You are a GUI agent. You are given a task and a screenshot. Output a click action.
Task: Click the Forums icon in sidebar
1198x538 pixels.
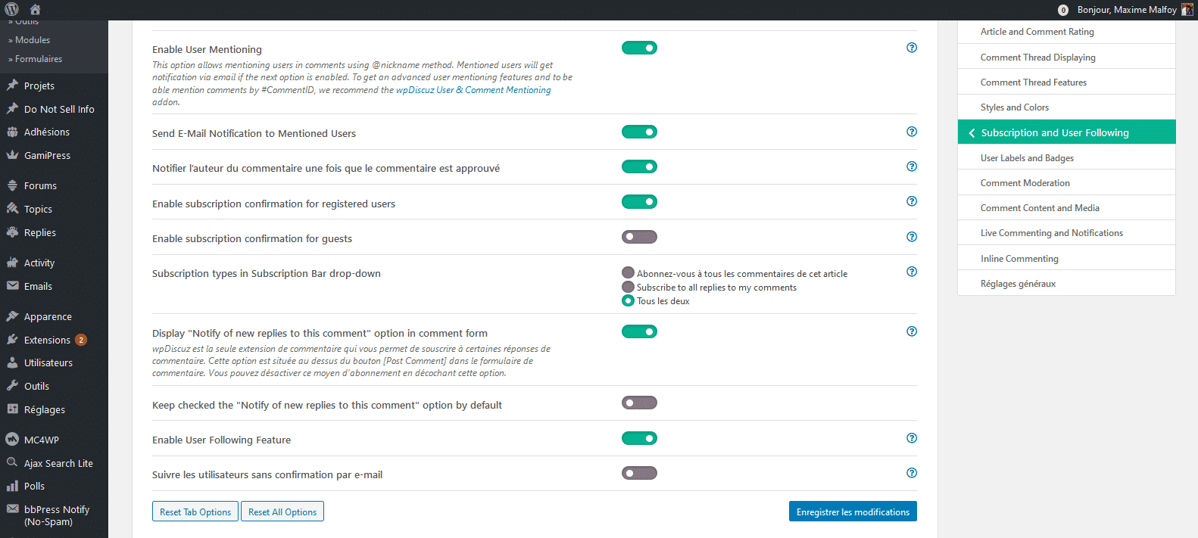[12, 185]
